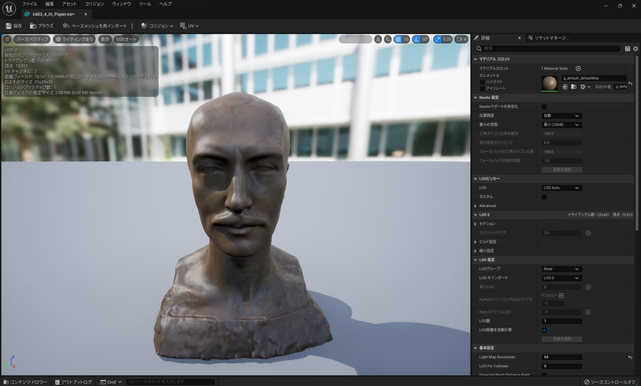
Task: Click the plus icon beside デフォルト streaming bias
Action: click(561, 295)
